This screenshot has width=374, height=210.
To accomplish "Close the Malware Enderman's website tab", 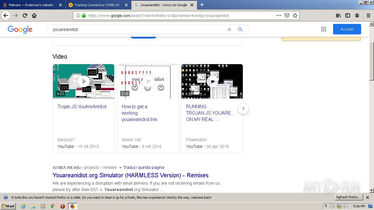I will coord(60,5).
